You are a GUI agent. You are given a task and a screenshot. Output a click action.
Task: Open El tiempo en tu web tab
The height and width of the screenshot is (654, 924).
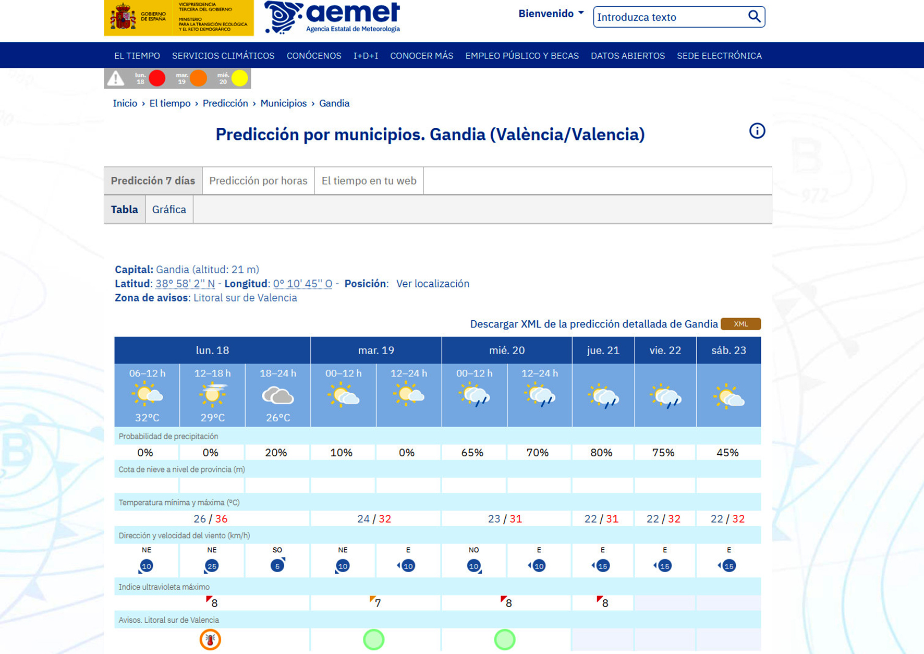click(x=369, y=181)
